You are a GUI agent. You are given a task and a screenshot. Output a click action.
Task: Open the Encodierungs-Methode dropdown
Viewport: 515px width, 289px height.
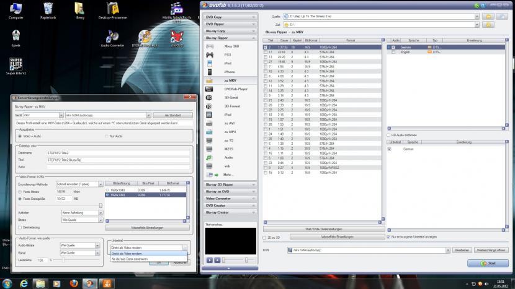(78, 184)
